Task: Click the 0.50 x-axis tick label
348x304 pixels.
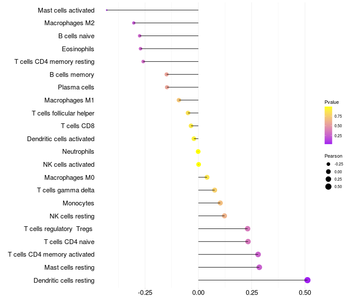Action: point(305,293)
